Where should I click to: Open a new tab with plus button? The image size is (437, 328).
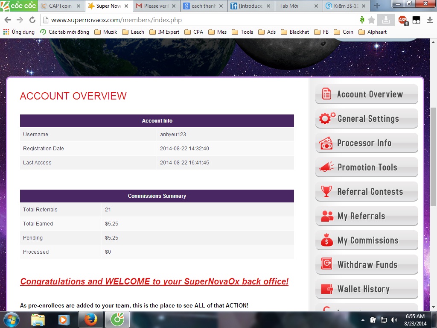coord(377,6)
